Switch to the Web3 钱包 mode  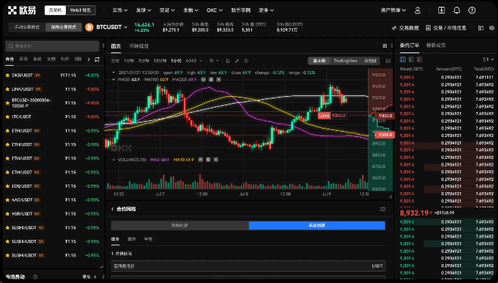tap(80, 10)
